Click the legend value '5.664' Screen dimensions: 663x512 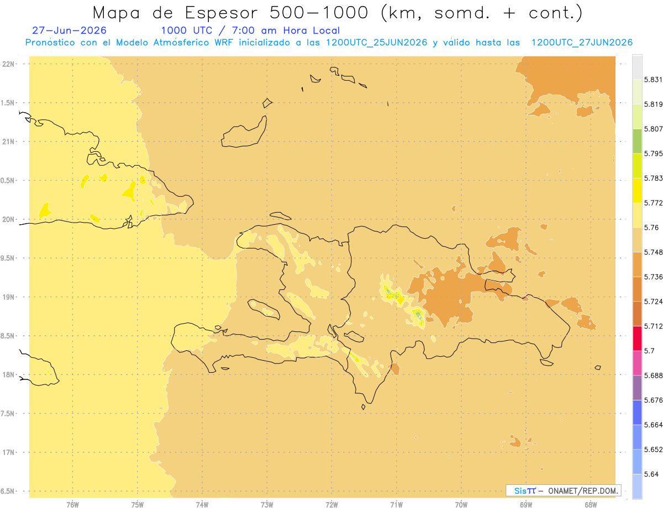[x=653, y=425]
